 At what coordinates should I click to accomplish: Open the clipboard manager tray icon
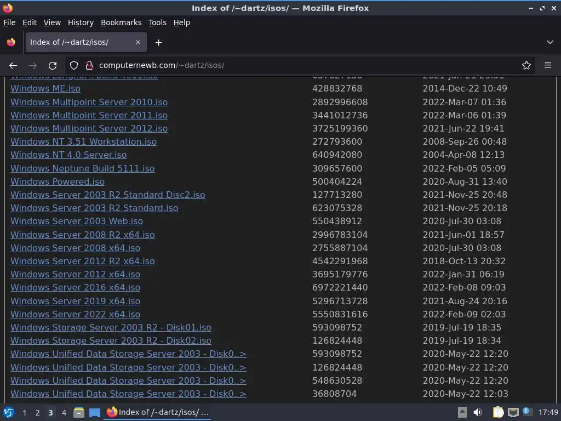tap(498, 412)
